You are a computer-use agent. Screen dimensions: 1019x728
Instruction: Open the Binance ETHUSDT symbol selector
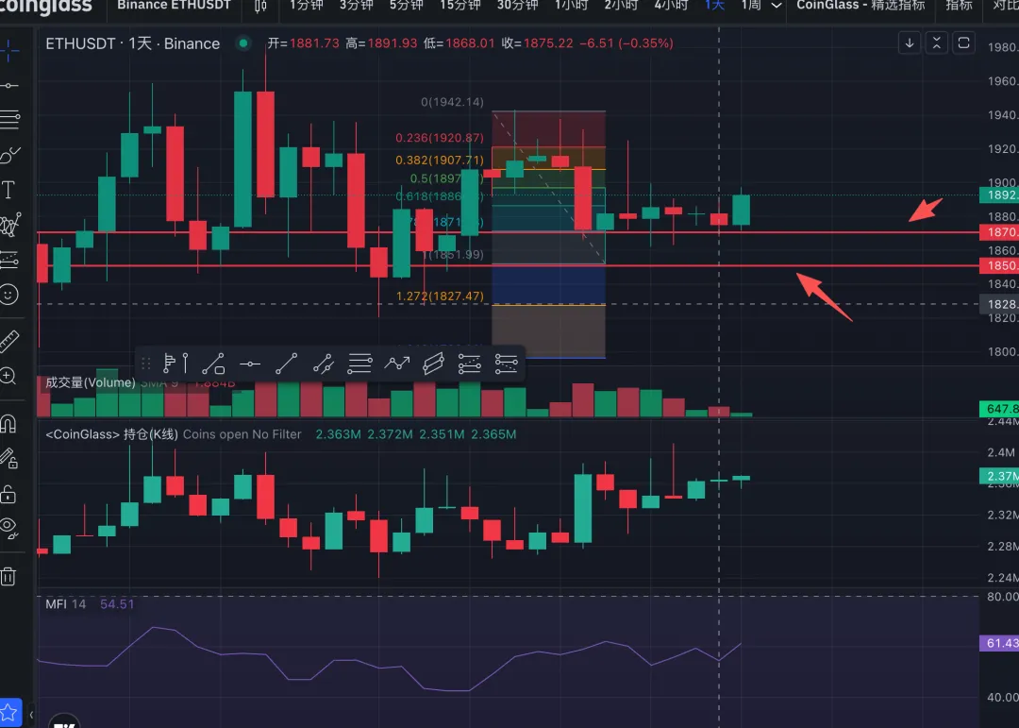(x=174, y=6)
